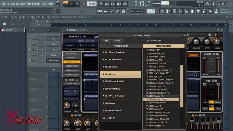Click the Save button in Presets Library
This screenshot has width=233, height=131.
click(x=118, y=41)
